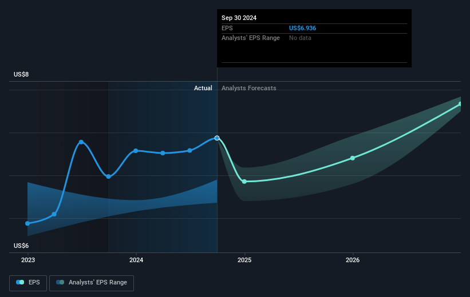
Task: Click the Sep 30 2024 tooltip date
Action: (239, 18)
